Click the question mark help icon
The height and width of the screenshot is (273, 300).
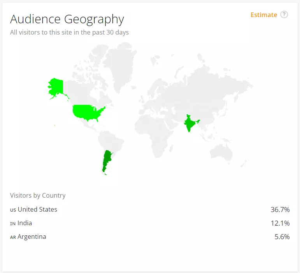[284, 15]
